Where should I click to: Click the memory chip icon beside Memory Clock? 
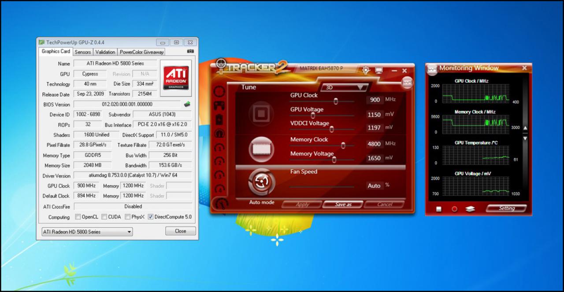261,149
